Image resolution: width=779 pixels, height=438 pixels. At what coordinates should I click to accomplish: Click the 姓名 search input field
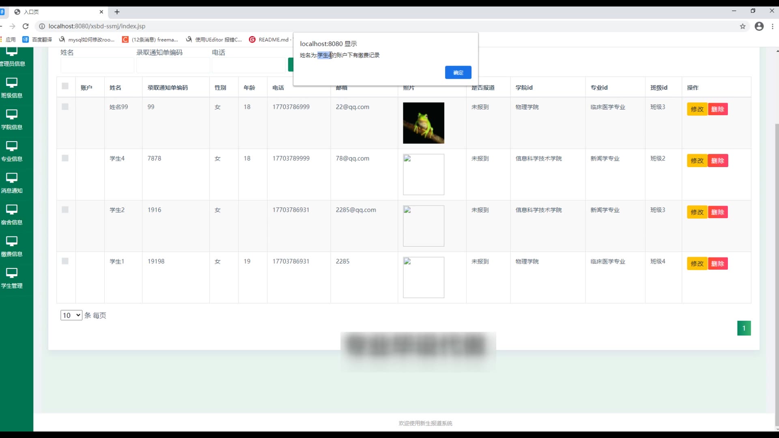pos(97,65)
